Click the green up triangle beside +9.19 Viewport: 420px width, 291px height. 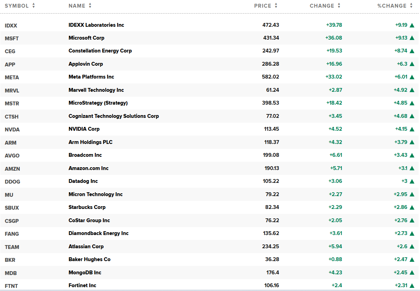click(412, 25)
